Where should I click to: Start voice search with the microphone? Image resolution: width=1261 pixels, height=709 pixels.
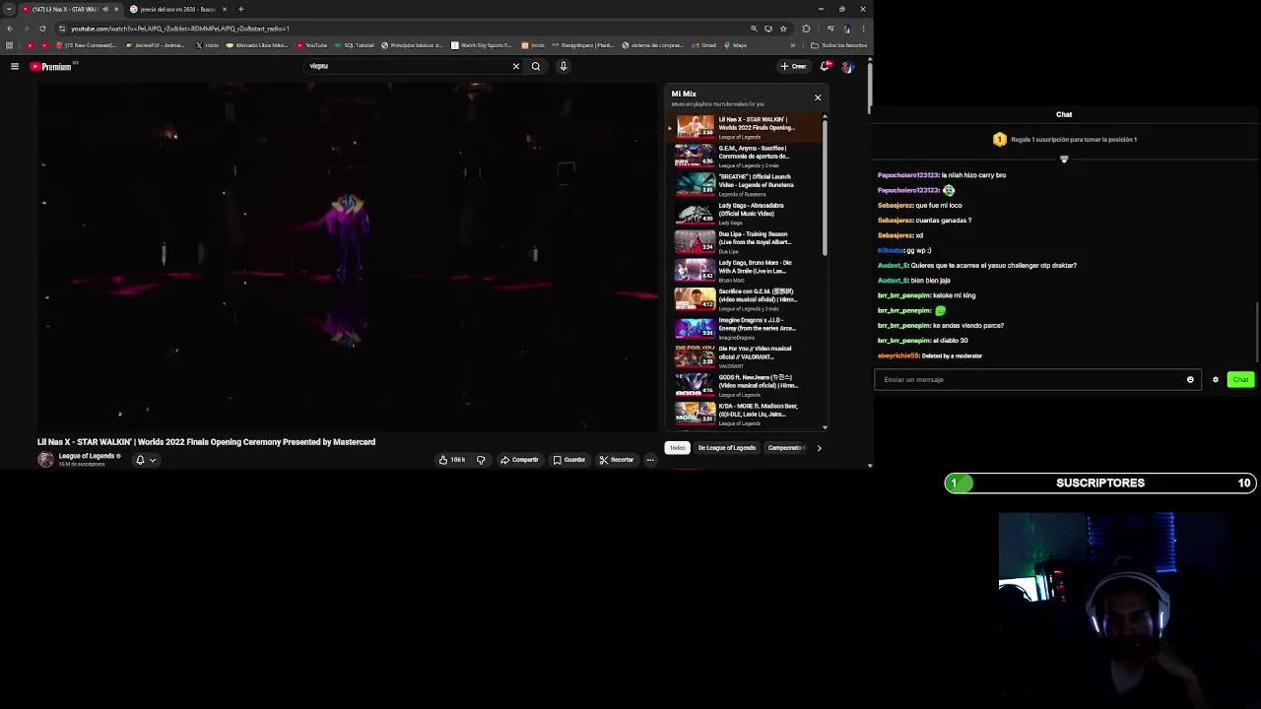(564, 66)
